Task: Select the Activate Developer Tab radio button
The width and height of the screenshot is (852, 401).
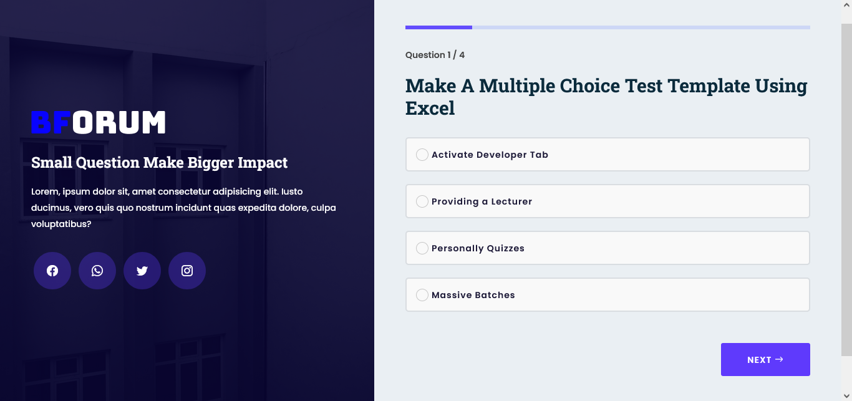Action: 422,155
